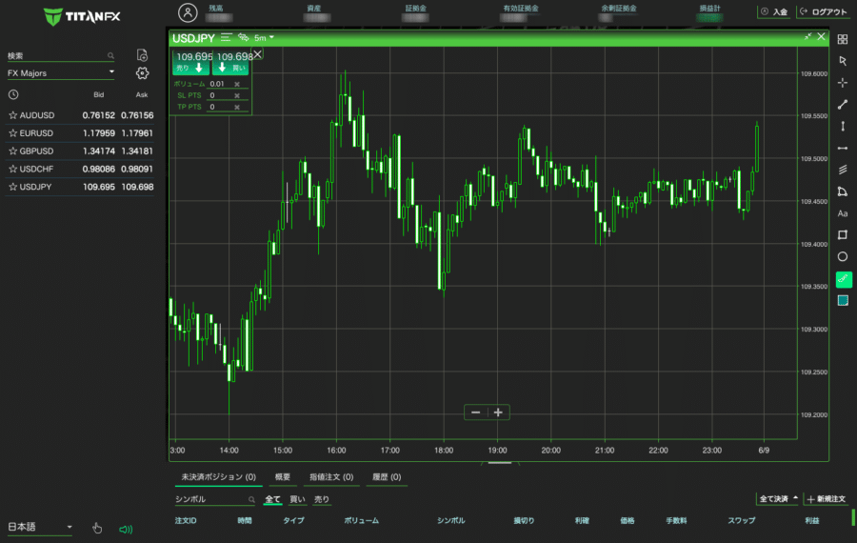Favorite USDJPY with its star
857x543 pixels.
tap(13, 187)
